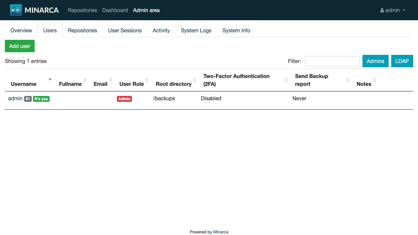Click the "It's you" badge
The image size is (418, 235).
[41, 99]
